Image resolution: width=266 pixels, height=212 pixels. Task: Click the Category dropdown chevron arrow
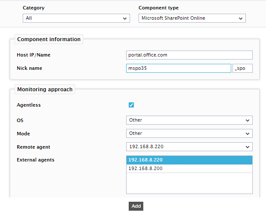125,18
